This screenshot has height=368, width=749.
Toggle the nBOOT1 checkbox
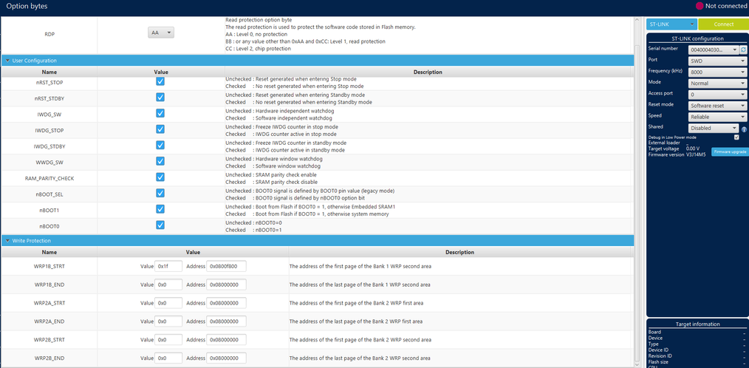(160, 209)
